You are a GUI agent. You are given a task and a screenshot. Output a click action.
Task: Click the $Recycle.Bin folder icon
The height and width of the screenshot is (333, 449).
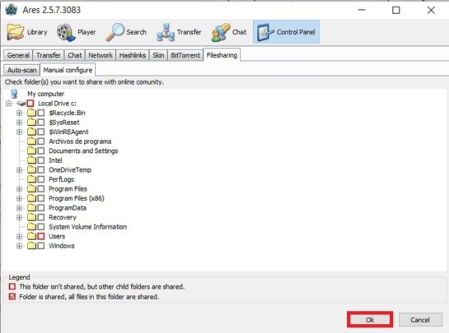(31, 112)
